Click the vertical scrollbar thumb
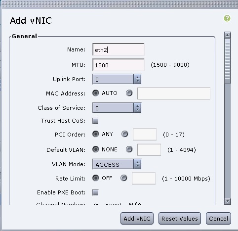The image size is (238, 231). [228, 61]
